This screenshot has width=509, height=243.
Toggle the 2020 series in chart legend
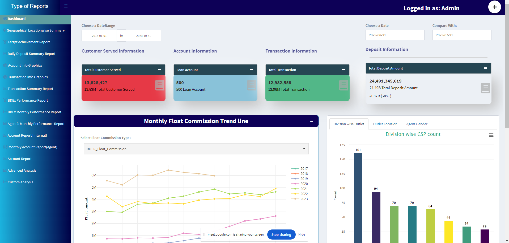coord(299,184)
